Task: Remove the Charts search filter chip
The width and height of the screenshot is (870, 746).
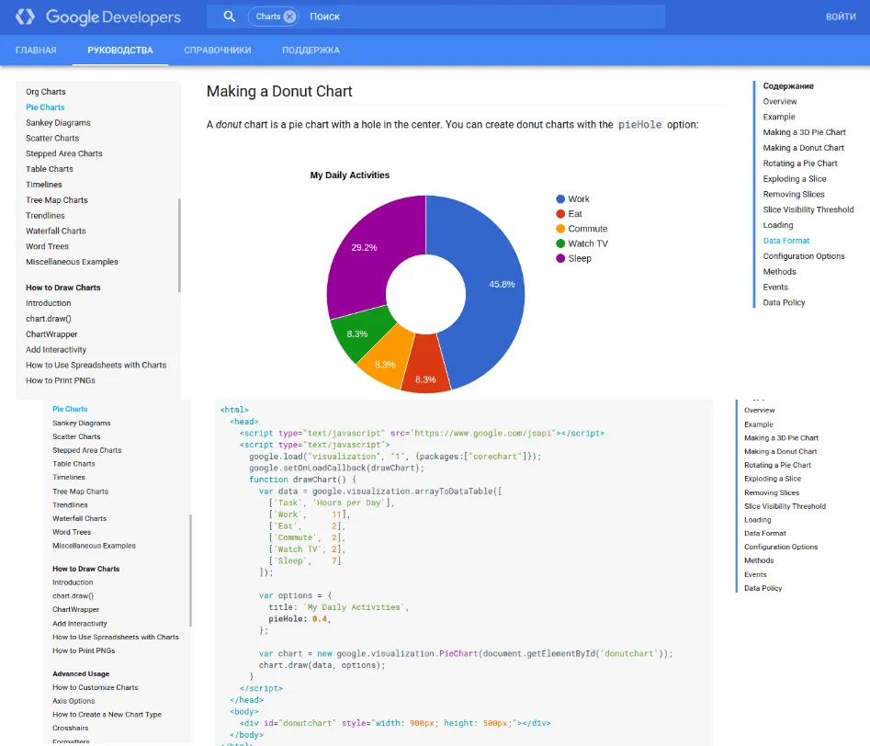Action: tap(289, 17)
